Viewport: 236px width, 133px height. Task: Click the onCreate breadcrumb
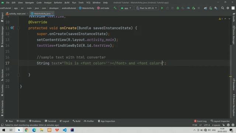103,8
